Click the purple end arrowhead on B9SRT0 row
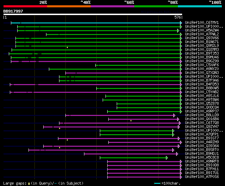This screenshot has width=225, height=186. tap(173, 150)
